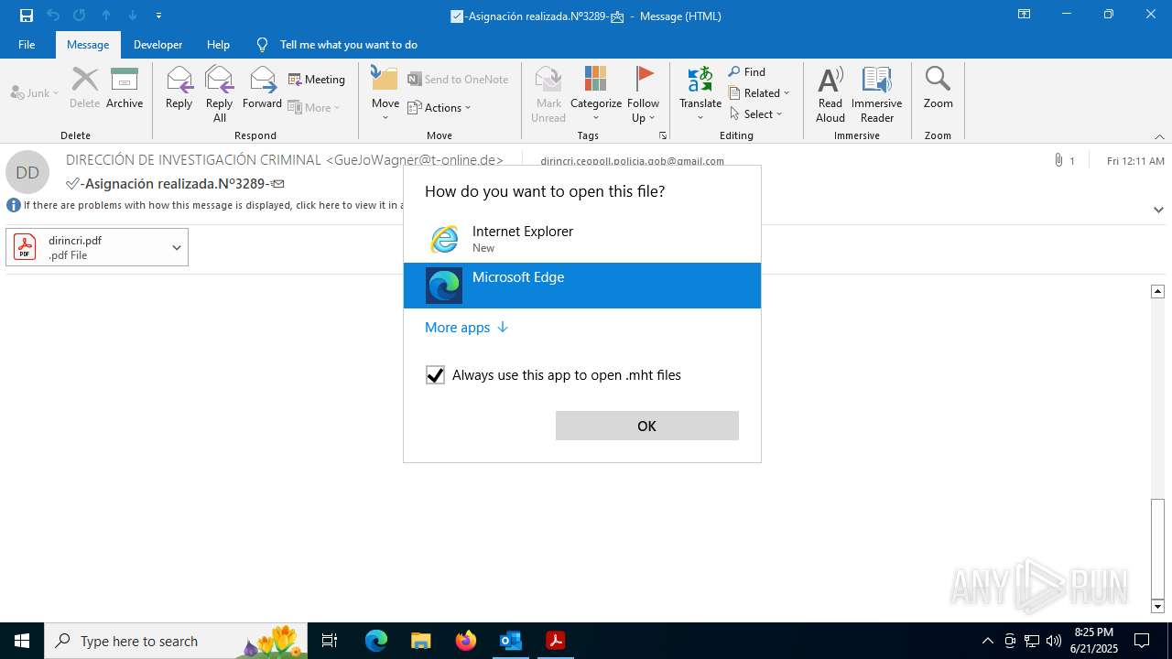
Task: Open the Move dropdown
Action: pos(385,94)
